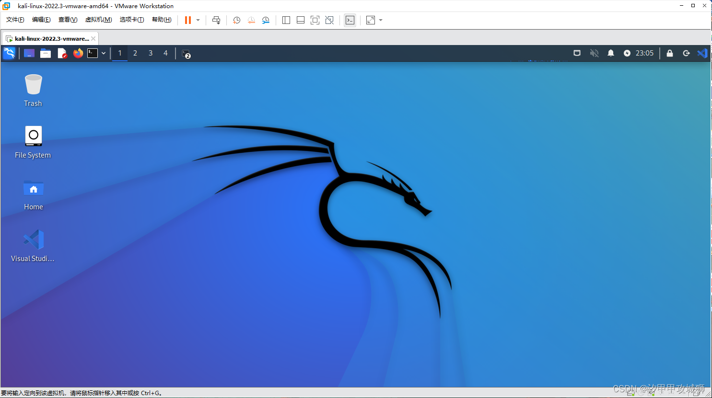Open the 虚拟机(M) menu
Screen dimensions: 712x398
click(x=98, y=20)
